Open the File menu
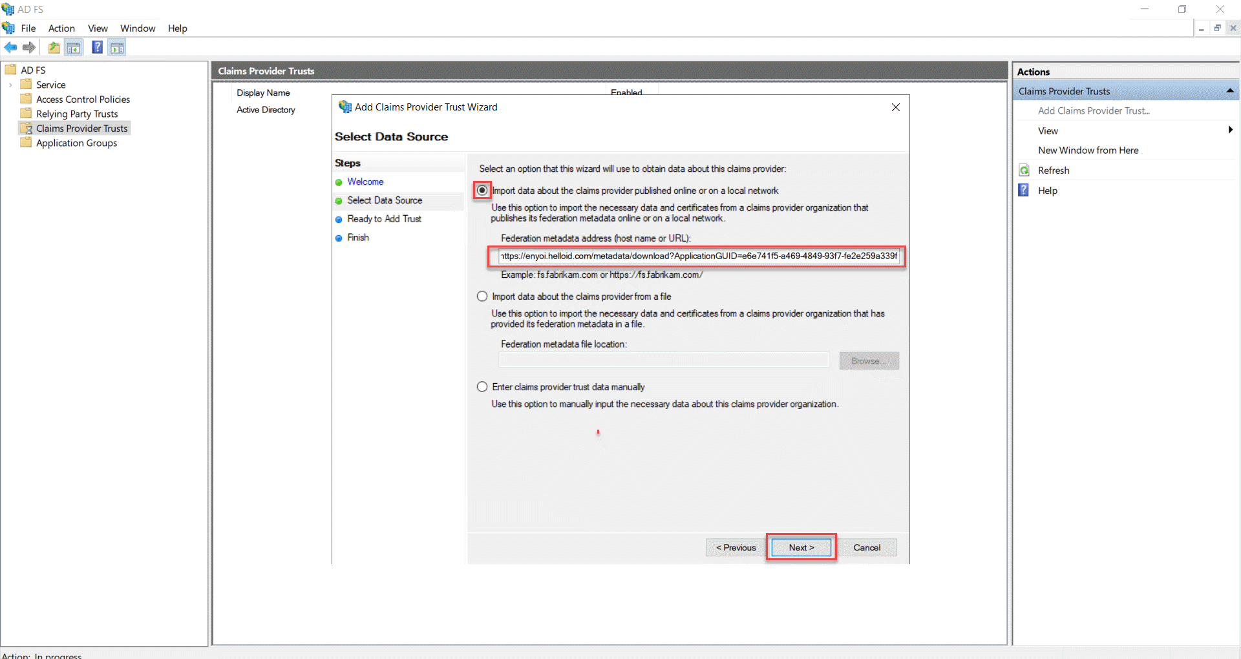The width and height of the screenshot is (1241, 659). 28,28
